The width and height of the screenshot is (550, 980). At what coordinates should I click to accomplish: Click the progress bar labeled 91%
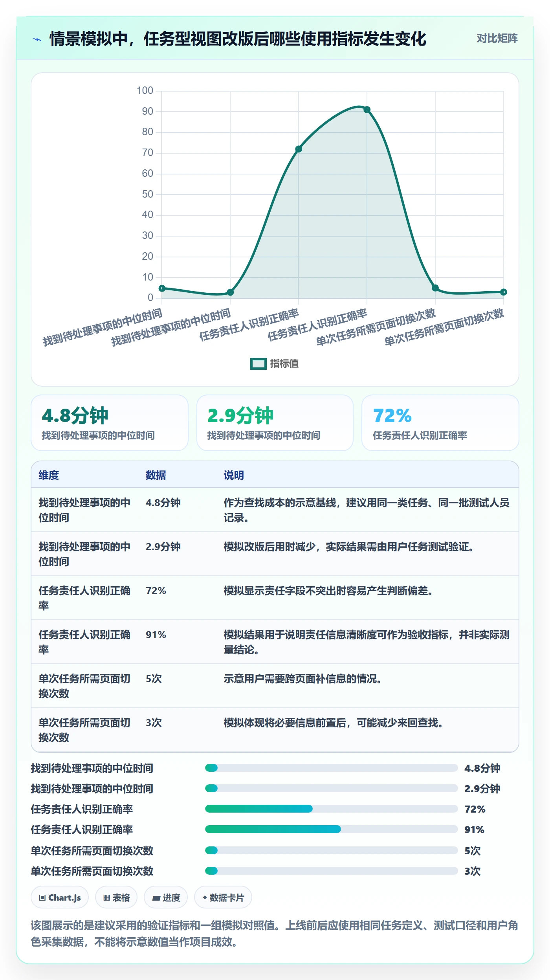click(332, 829)
